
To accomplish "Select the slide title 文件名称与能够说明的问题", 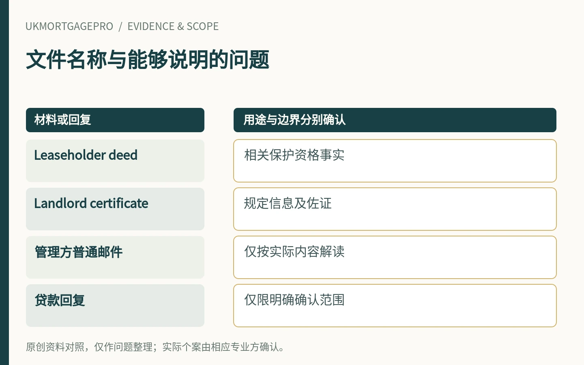I will 148,60.
